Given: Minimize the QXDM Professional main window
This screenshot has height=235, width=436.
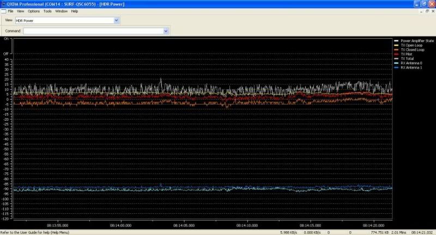Looking at the screenshot, I should tap(417, 4).
